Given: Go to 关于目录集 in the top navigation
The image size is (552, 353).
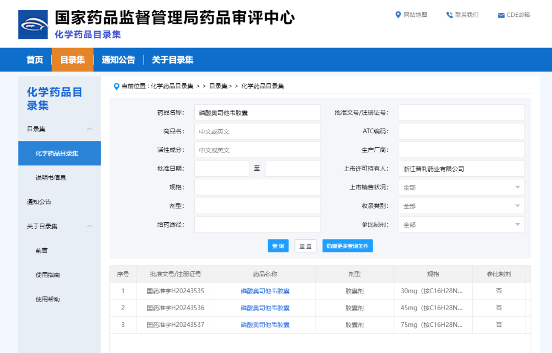Looking at the screenshot, I should click(172, 60).
